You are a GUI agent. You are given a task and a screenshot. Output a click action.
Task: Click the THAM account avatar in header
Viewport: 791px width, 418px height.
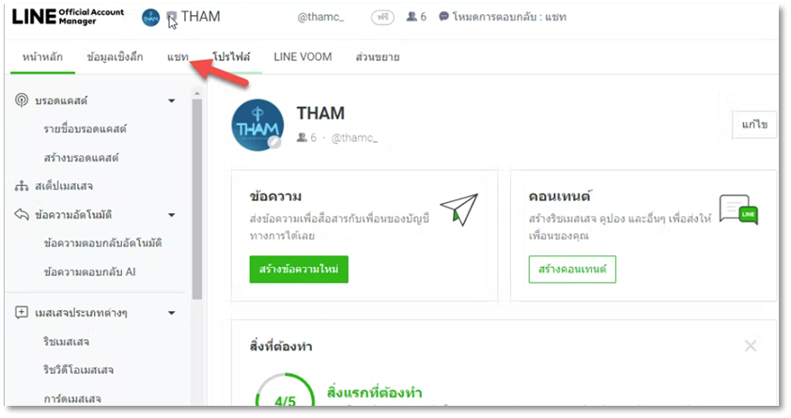coord(150,18)
